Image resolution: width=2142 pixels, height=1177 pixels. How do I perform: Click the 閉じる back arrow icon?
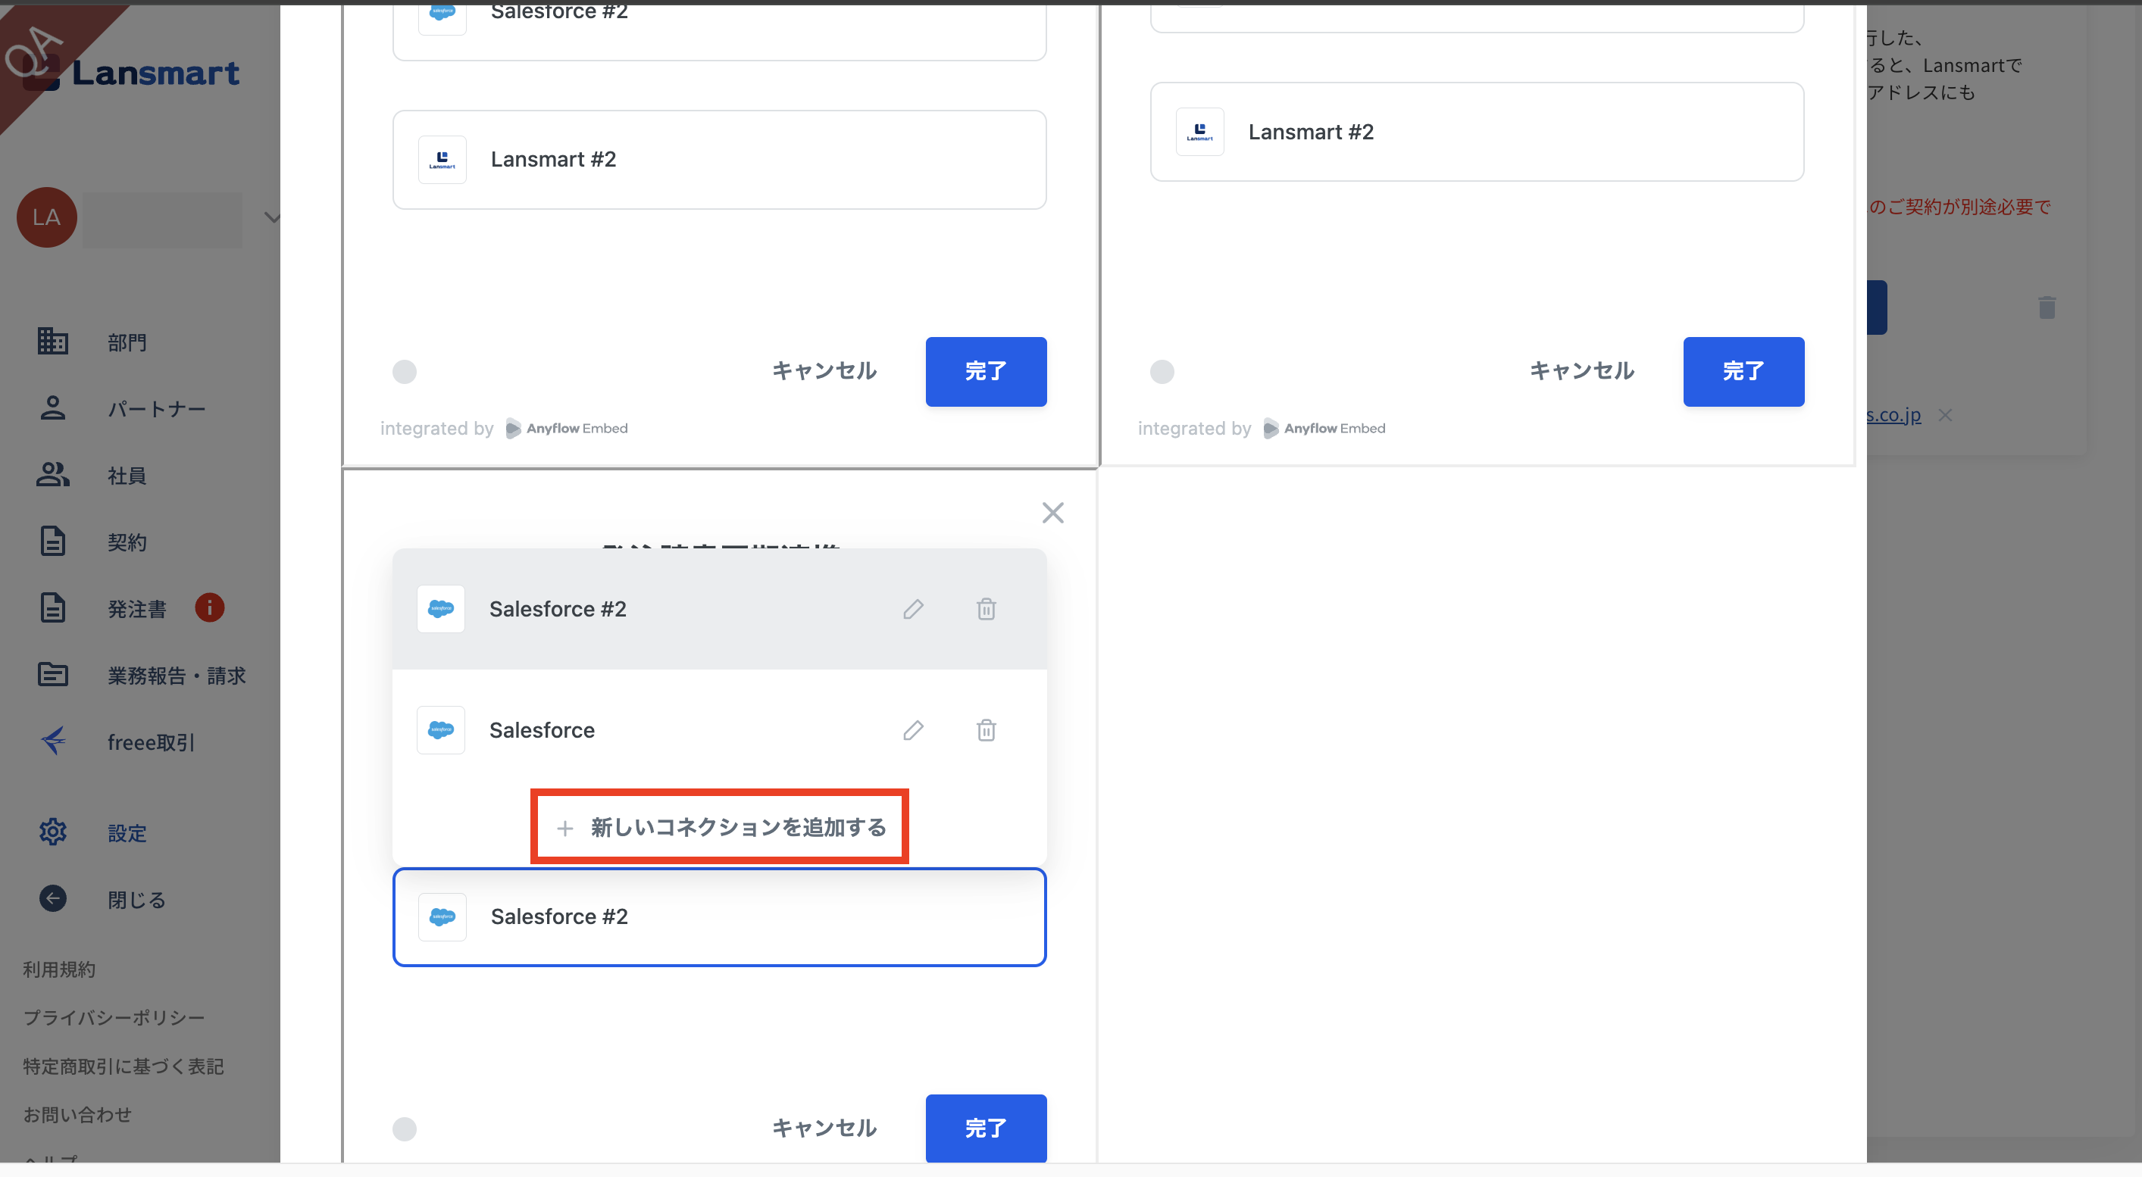52,898
